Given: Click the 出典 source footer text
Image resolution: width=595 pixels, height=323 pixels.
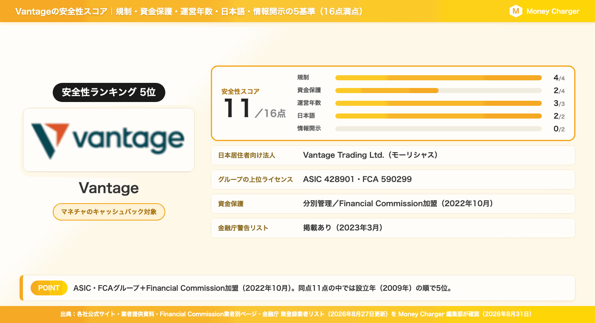Looking at the screenshot, I should 296,314.
